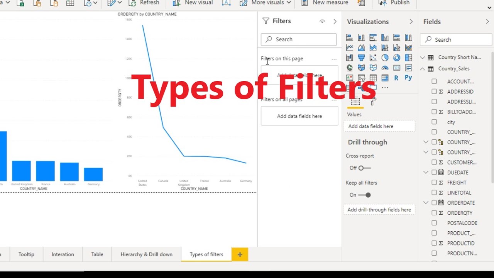The width and height of the screenshot is (494, 278).
Task: Click the Refresh button
Action: [x=144, y=3]
